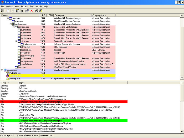Image resolution: width=184 pixels, height=138 pixels.
Task: Click the red X Kill Process icon
Action: 32,11
